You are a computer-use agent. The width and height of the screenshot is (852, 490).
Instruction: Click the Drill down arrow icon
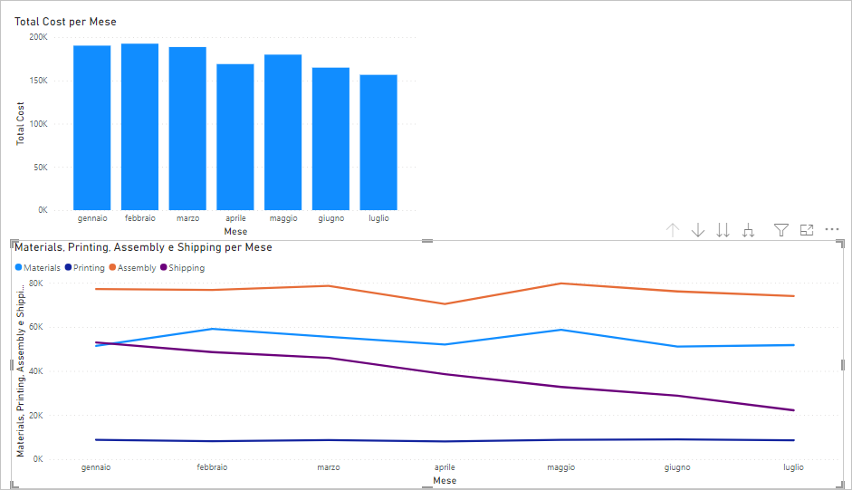coord(698,230)
